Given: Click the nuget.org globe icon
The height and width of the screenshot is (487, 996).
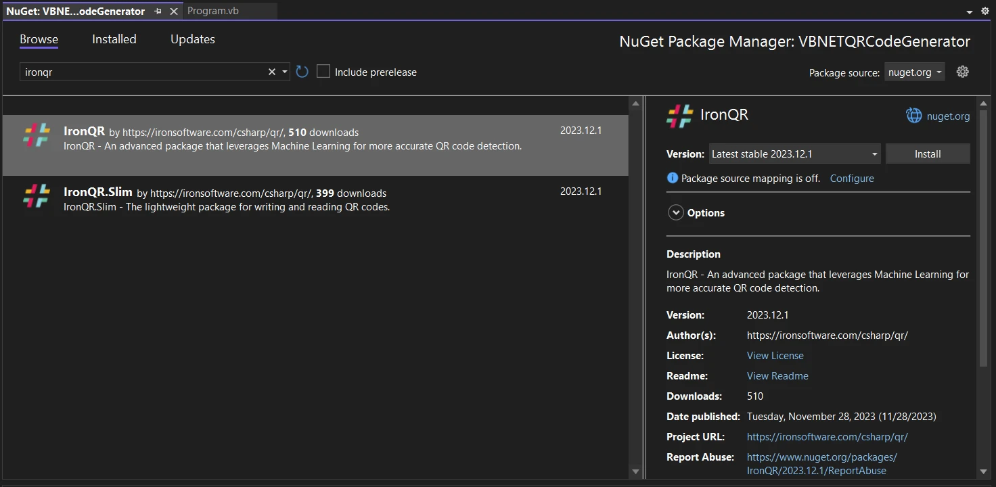Looking at the screenshot, I should (x=914, y=116).
